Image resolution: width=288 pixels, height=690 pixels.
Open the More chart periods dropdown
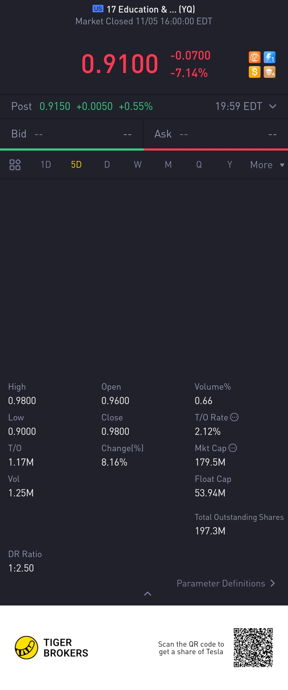[x=267, y=165]
